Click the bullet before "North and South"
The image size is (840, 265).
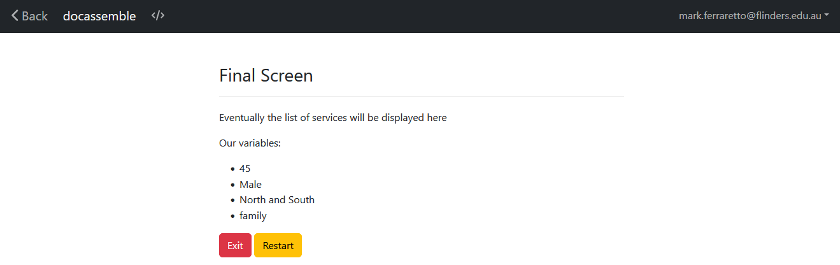point(232,201)
